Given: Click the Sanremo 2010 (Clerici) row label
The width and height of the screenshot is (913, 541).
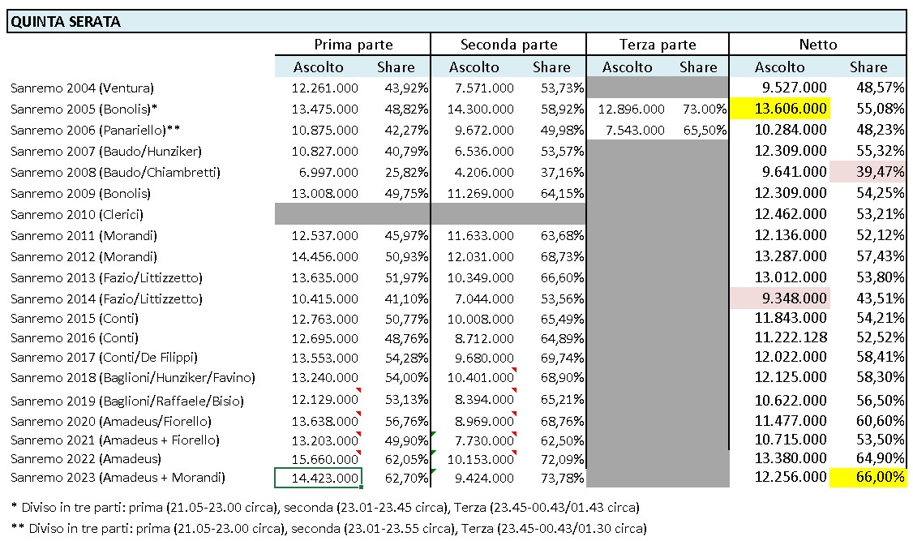Looking at the screenshot, I should click(77, 214).
